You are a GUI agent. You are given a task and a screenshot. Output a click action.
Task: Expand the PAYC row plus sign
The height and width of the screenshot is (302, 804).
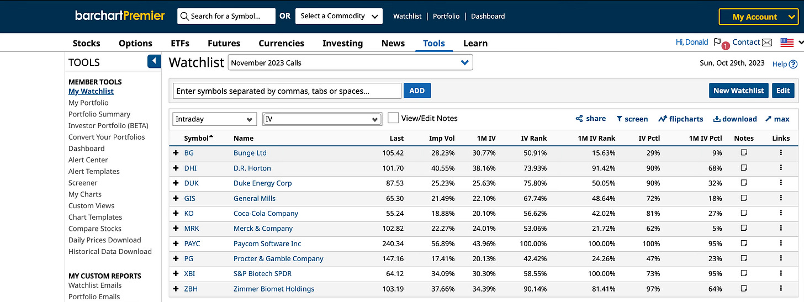(x=176, y=243)
